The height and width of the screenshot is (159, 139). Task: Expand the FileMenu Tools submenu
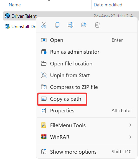[x=87, y=125]
